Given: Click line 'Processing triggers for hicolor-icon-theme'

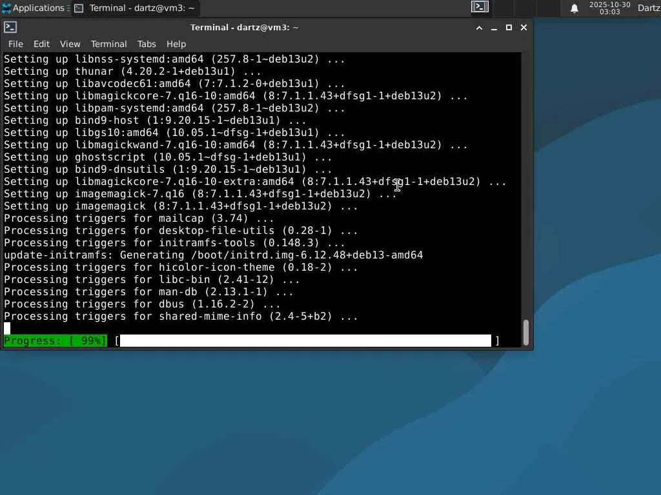Looking at the screenshot, I should 181,267.
